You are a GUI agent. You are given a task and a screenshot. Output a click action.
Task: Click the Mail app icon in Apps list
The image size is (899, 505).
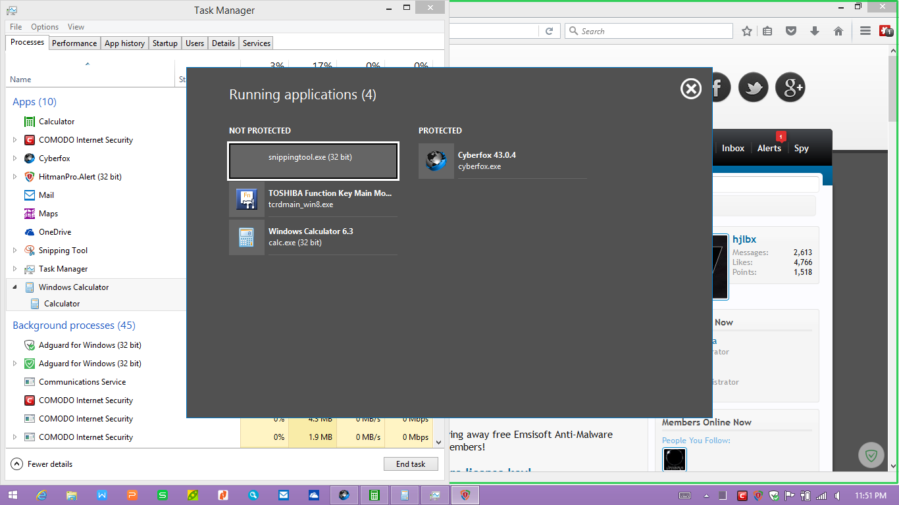[x=30, y=195]
